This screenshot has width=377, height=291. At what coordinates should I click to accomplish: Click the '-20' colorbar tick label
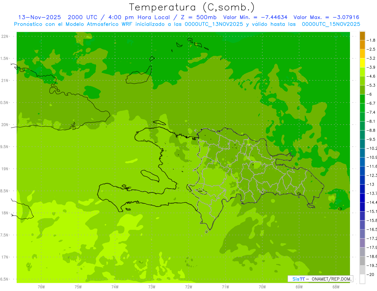(370, 275)
